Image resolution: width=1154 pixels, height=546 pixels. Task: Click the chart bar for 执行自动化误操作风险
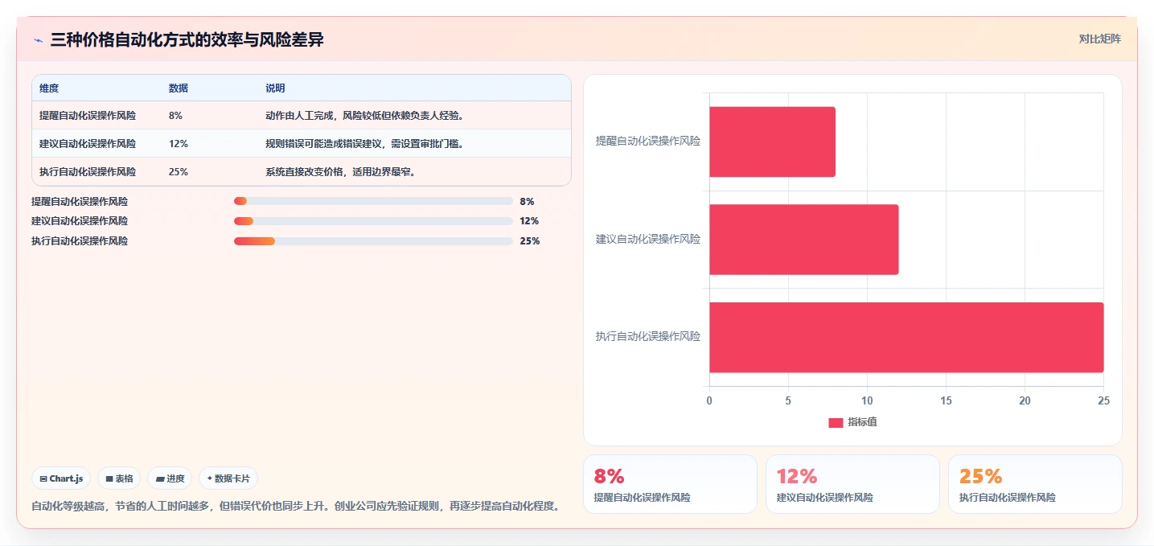(906, 337)
